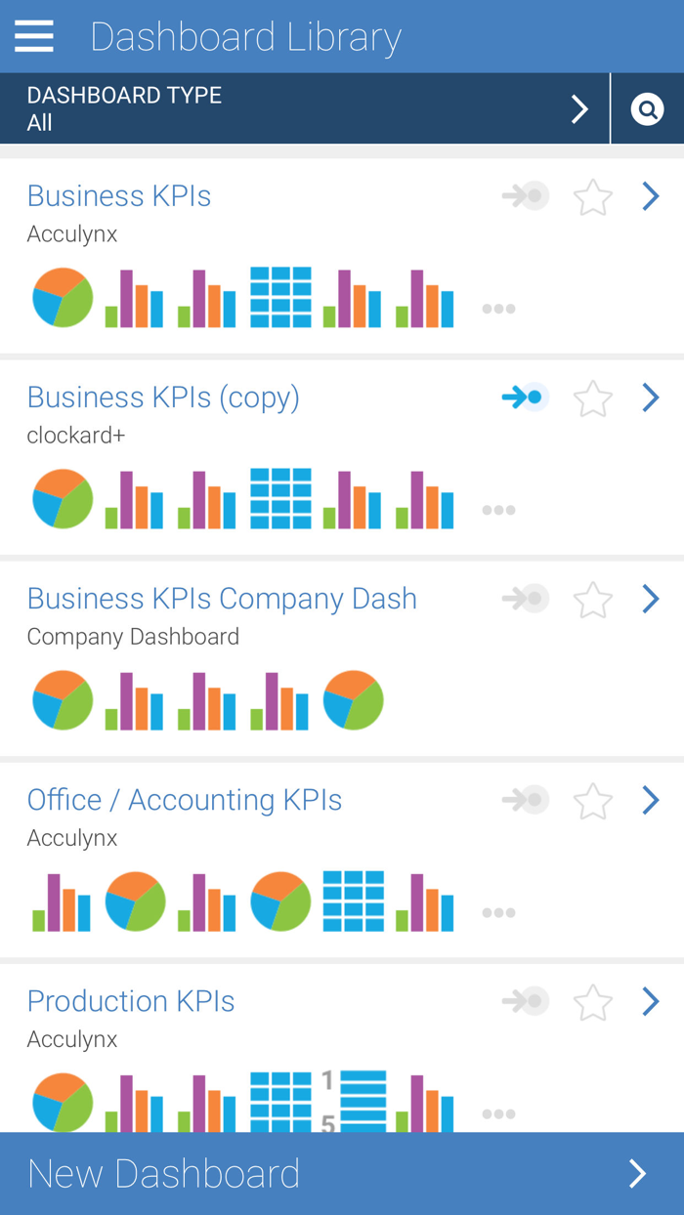
Task: Click the ellipsis icon on Business KPIs row
Action: point(499,309)
